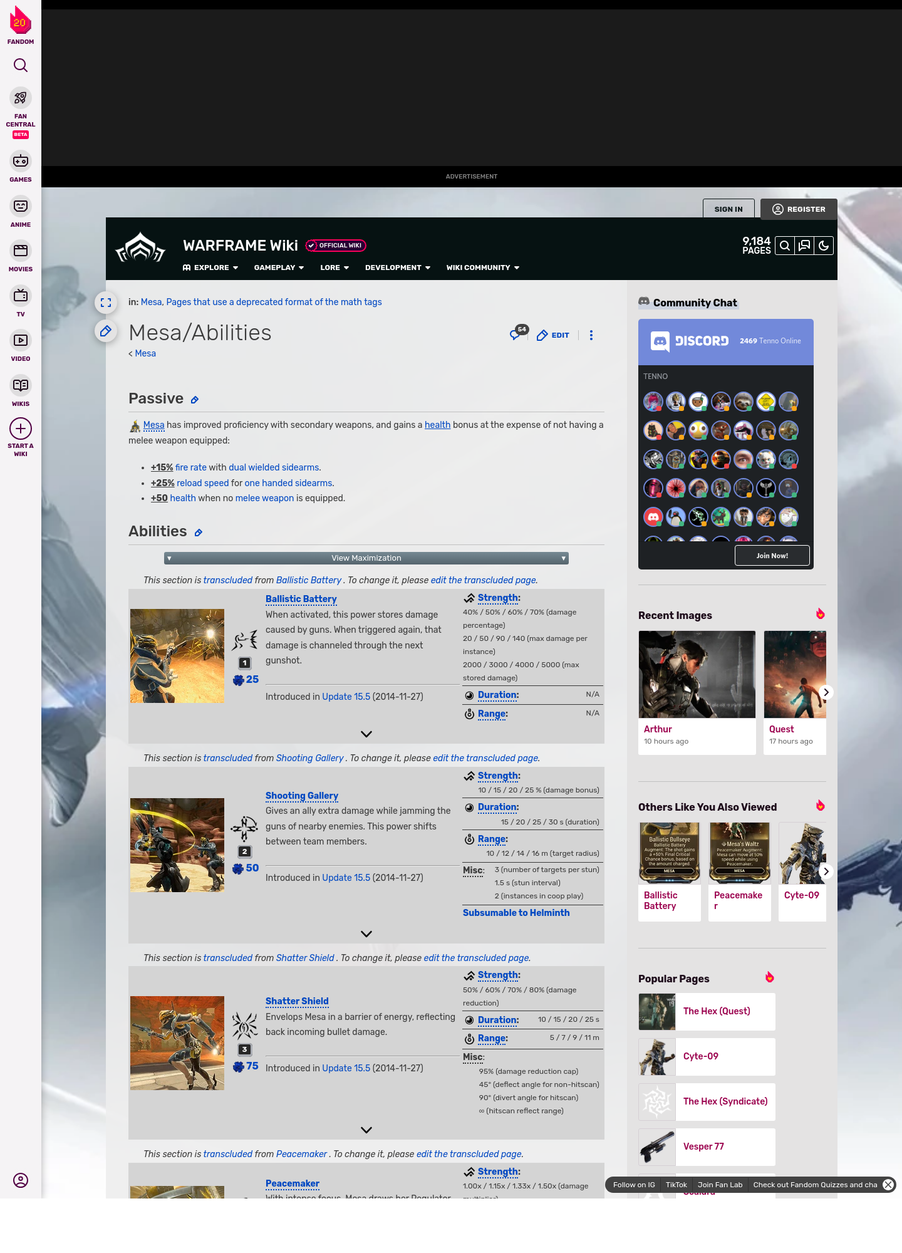Click the Start a Wiki plus icon
Image resolution: width=902 pixels, height=1253 pixels.
point(21,429)
